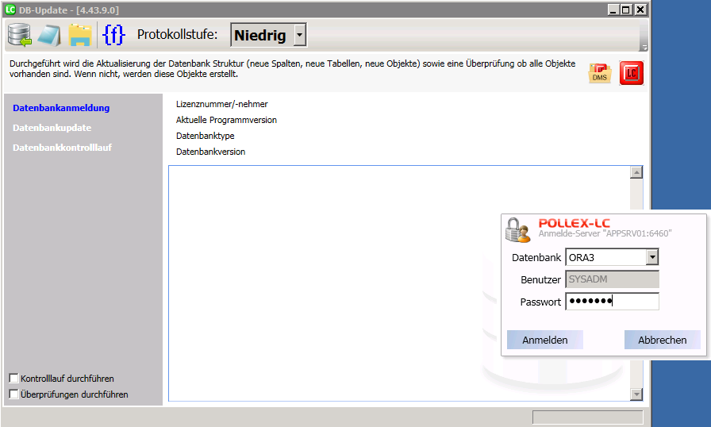The width and height of the screenshot is (711, 427).
Task: Click the green LC title bar icon
Action: (x=10, y=10)
